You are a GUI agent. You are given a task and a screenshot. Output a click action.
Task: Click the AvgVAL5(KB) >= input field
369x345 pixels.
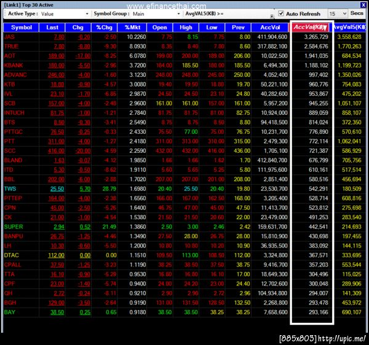[x=247, y=14]
